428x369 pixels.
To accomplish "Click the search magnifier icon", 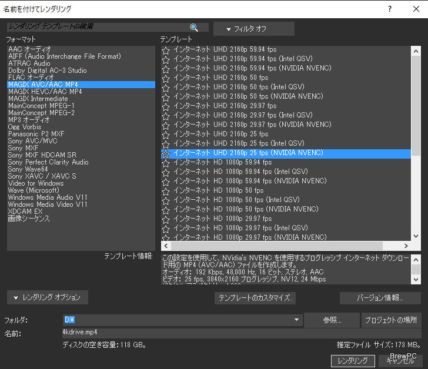I will [194, 28].
